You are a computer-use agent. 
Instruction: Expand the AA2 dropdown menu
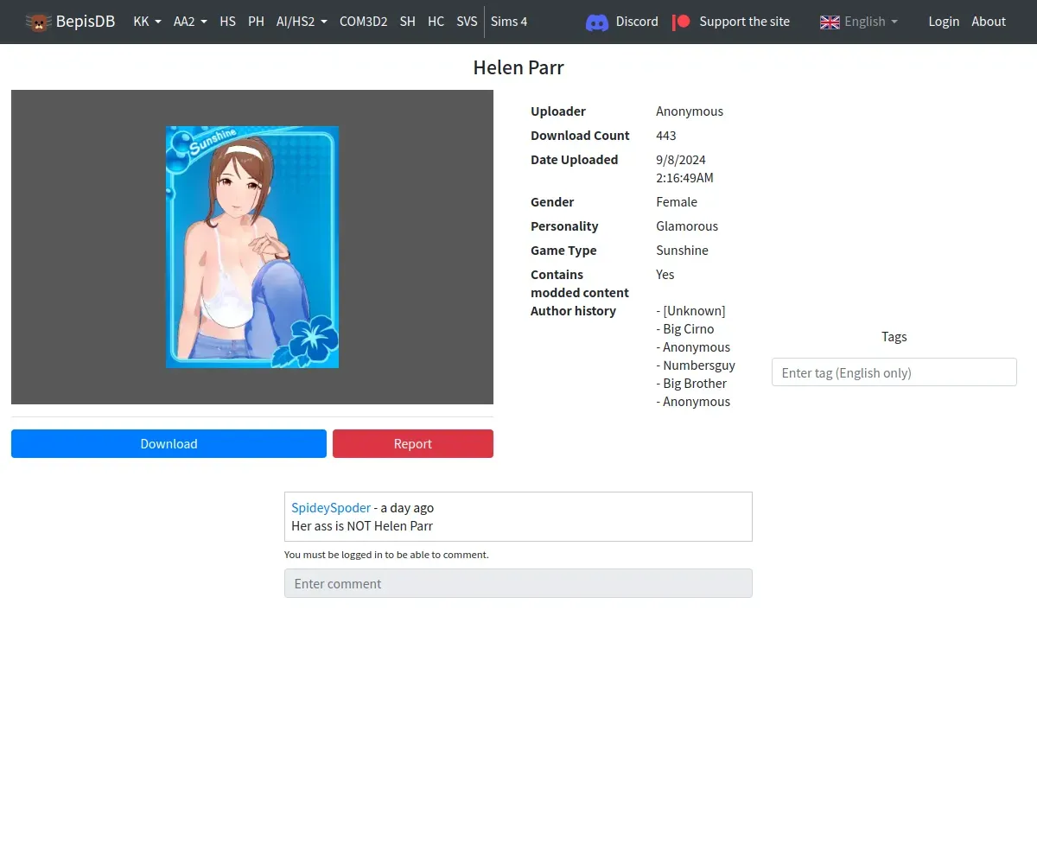[190, 22]
